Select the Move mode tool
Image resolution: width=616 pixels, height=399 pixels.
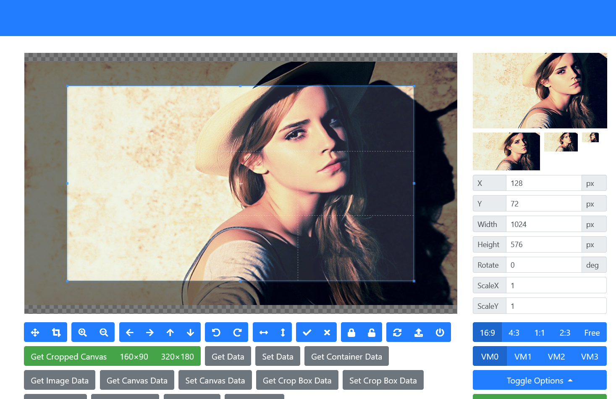point(35,332)
